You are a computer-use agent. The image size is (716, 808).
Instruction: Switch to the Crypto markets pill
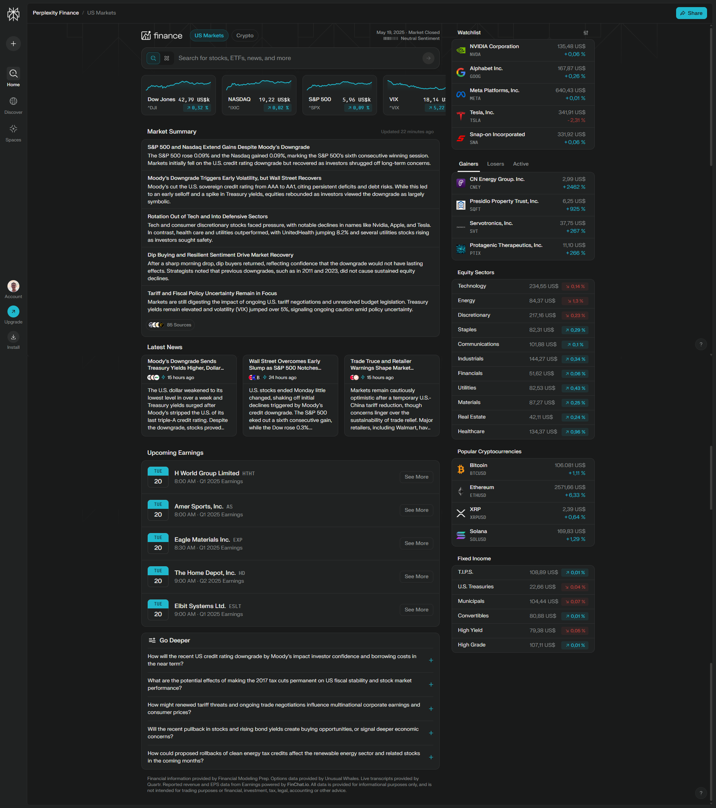[x=245, y=35]
